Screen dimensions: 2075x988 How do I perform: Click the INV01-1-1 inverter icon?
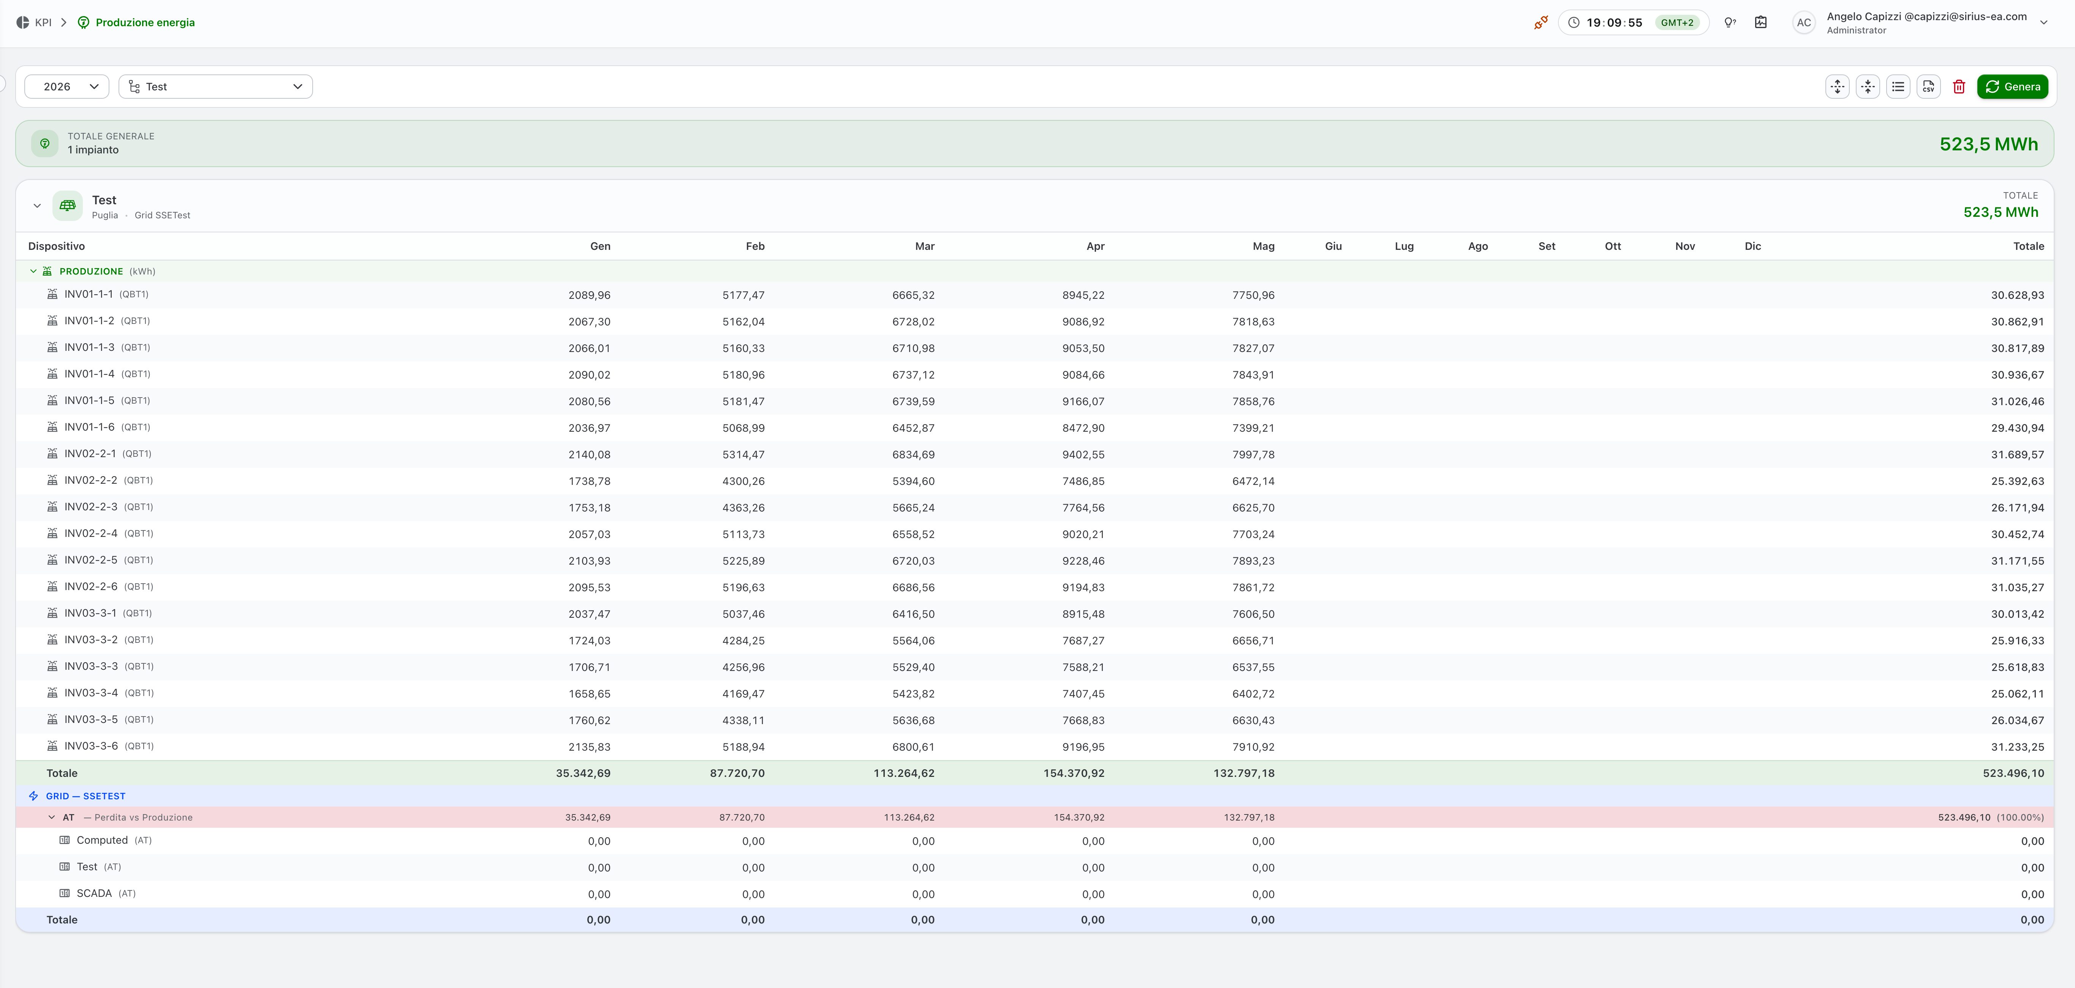(52, 295)
